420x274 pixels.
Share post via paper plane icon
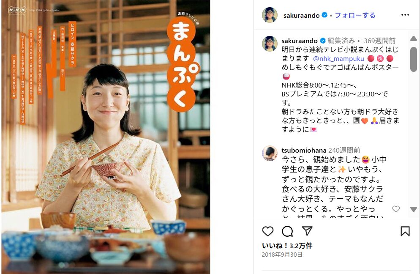click(x=307, y=231)
